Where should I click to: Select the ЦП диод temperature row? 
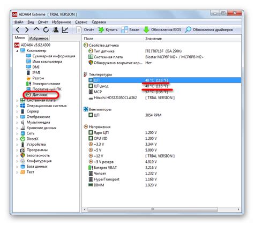point(162,86)
